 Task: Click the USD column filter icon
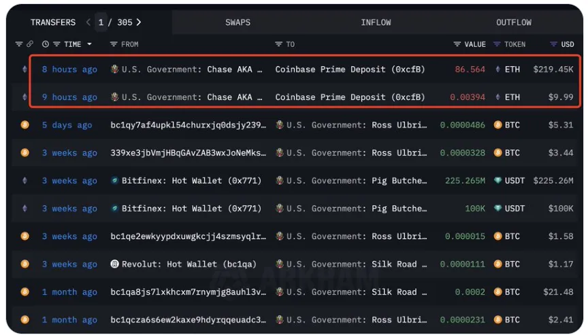(x=554, y=44)
